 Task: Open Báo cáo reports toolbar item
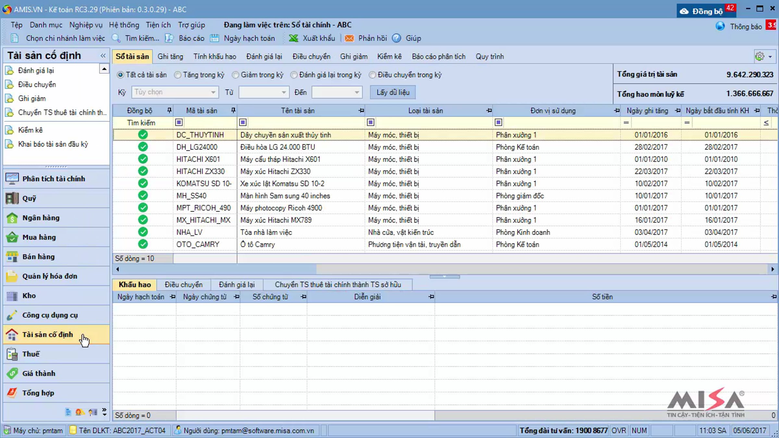[185, 38]
